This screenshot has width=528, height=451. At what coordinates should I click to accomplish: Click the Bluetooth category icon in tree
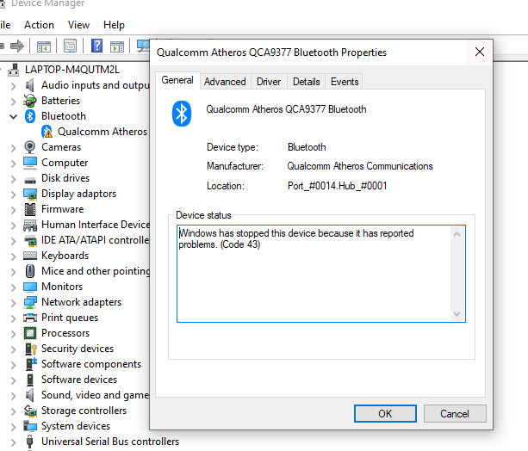pyautogui.click(x=30, y=116)
